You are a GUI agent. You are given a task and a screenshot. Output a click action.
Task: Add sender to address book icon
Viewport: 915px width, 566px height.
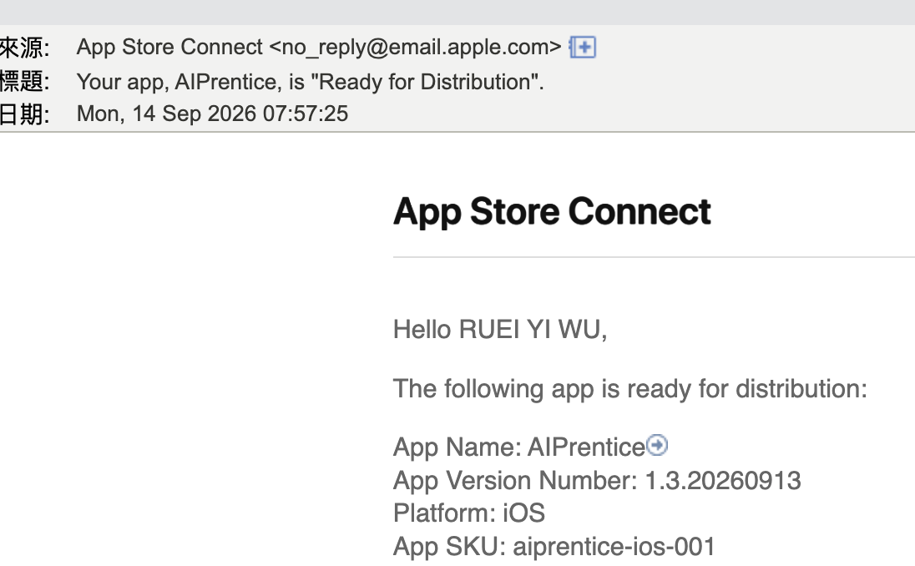point(583,48)
